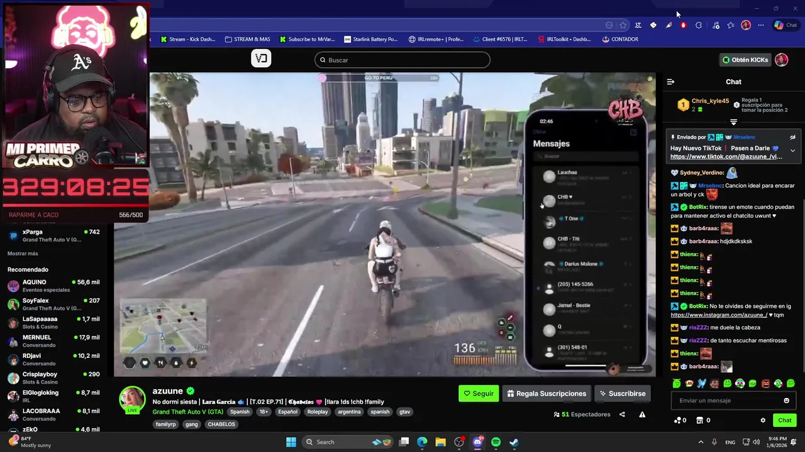Expand followed list with Mostrar más
This screenshot has height=452, width=805.
click(x=23, y=254)
